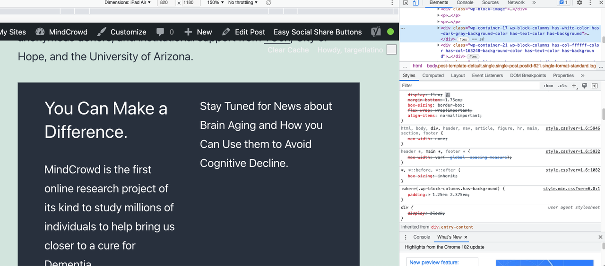Open the No throttling dropdown
This screenshot has height=266, width=605.
[243, 3]
